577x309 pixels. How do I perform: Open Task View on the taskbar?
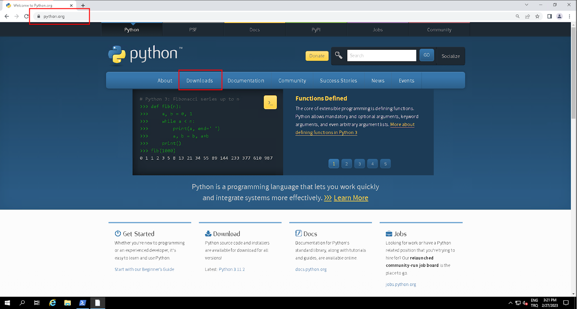tap(37, 303)
